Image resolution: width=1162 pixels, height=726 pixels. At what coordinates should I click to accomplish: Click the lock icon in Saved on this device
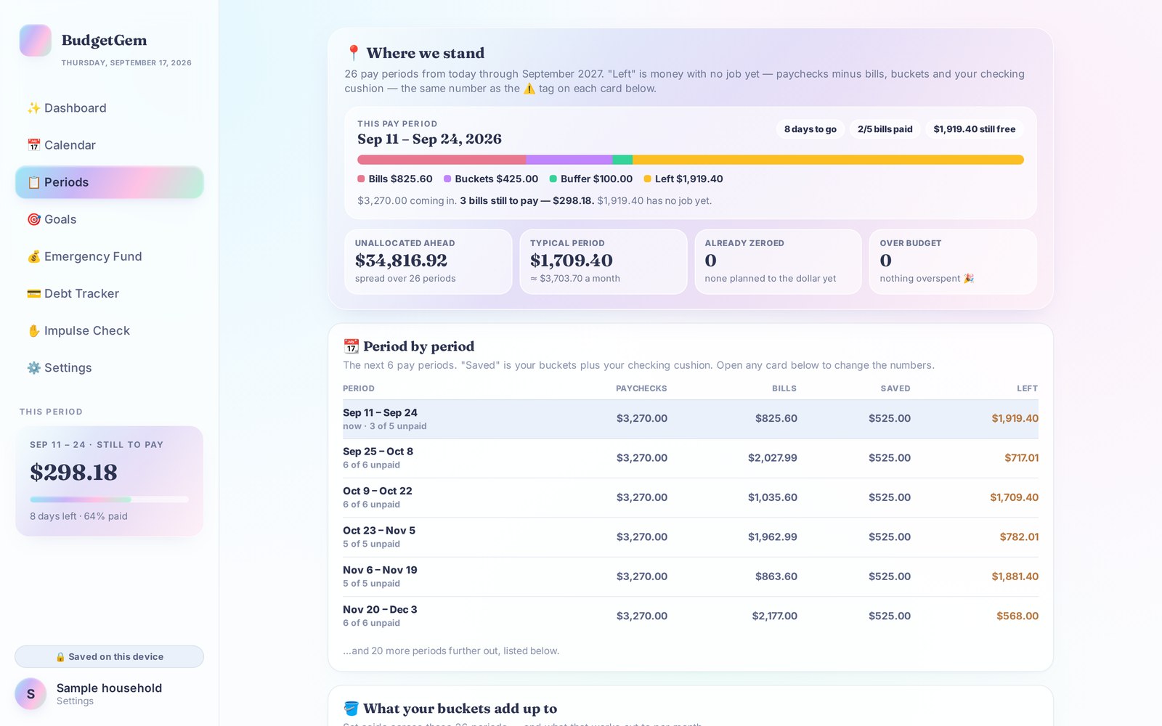tap(60, 657)
